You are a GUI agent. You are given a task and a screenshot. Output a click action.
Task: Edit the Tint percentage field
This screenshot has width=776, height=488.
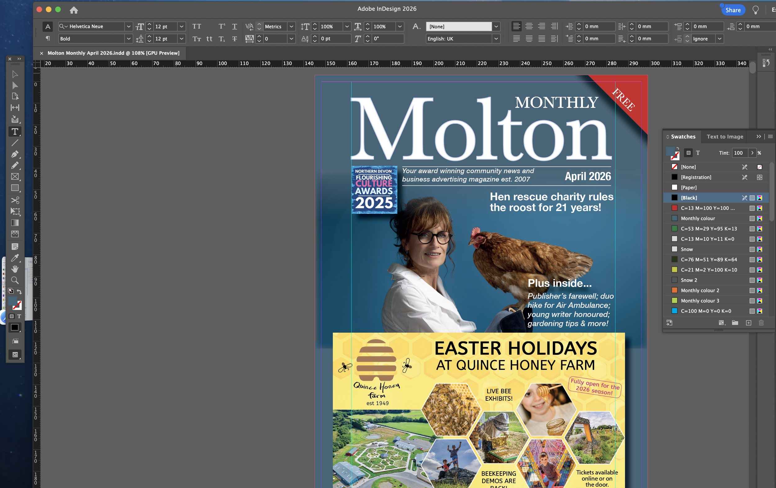click(739, 153)
